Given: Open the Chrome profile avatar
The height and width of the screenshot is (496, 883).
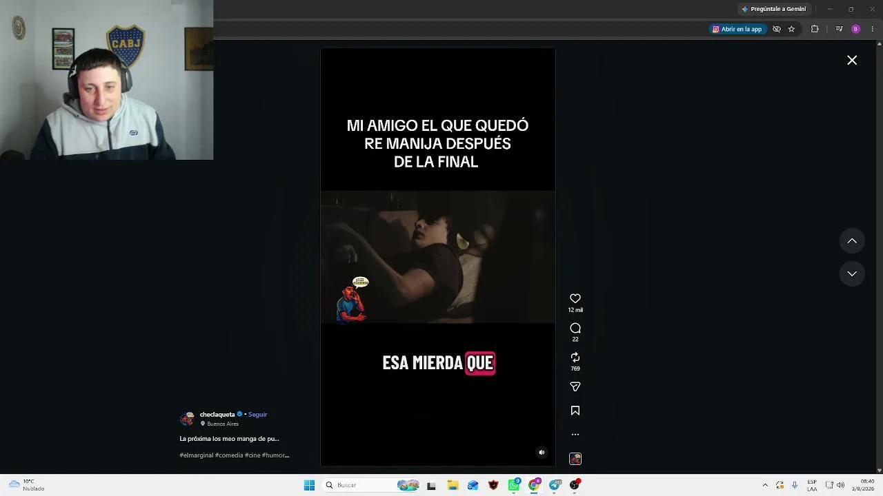Looking at the screenshot, I should tap(856, 29).
